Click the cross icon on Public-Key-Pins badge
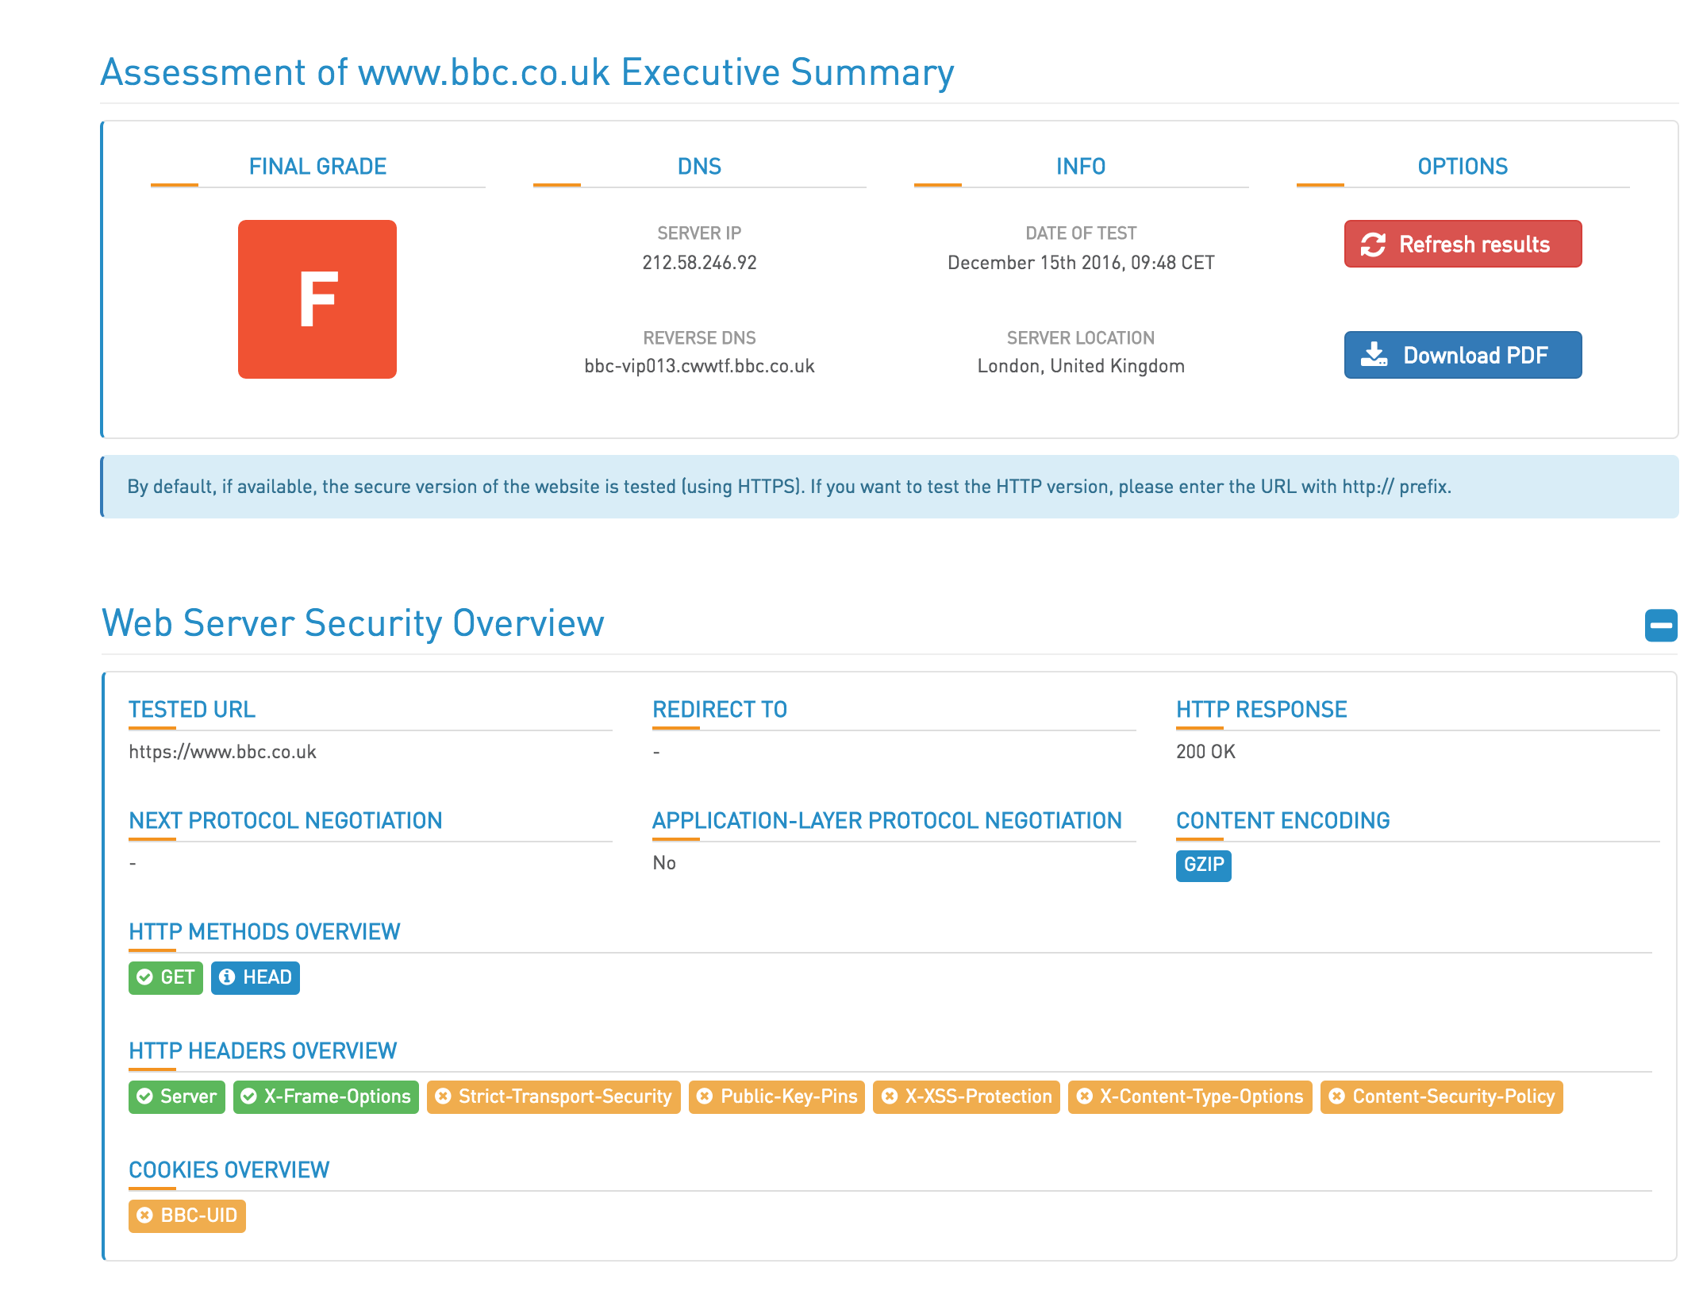The width and height of the screenshot is (1703, 1310). (x=705, y=1096)
